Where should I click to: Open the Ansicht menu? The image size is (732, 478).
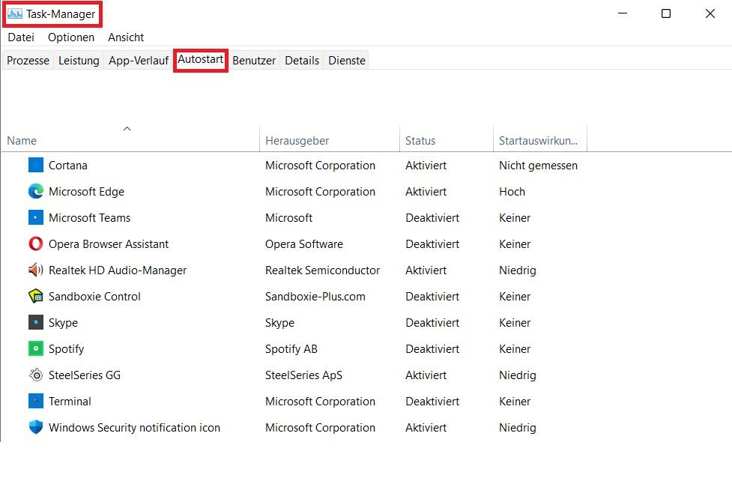126,37
